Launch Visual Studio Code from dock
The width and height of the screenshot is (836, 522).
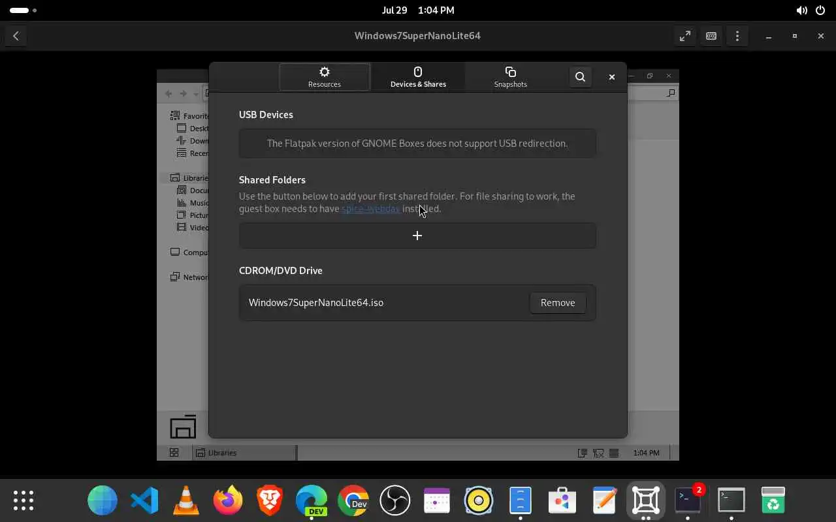pyautogui.click(x=144, y=500)
